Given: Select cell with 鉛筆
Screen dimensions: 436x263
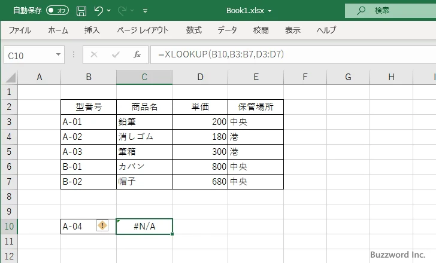Looking at the screenshot, I should coord(144,122).
